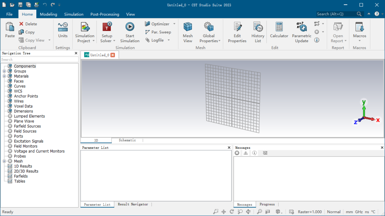The width and height of the screenshot is (385, 216).
Task: Switch to the Result Navigator tab
Action: 133,204
